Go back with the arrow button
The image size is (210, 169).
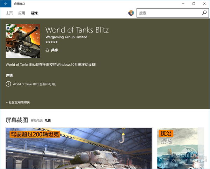pos(6,4)
